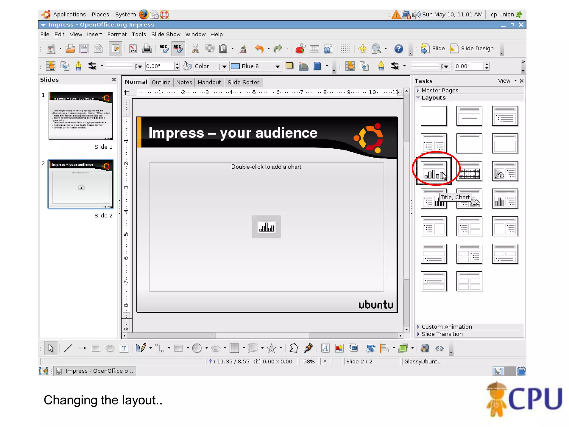Open the area fill style Color dropdown

[224, 66]
